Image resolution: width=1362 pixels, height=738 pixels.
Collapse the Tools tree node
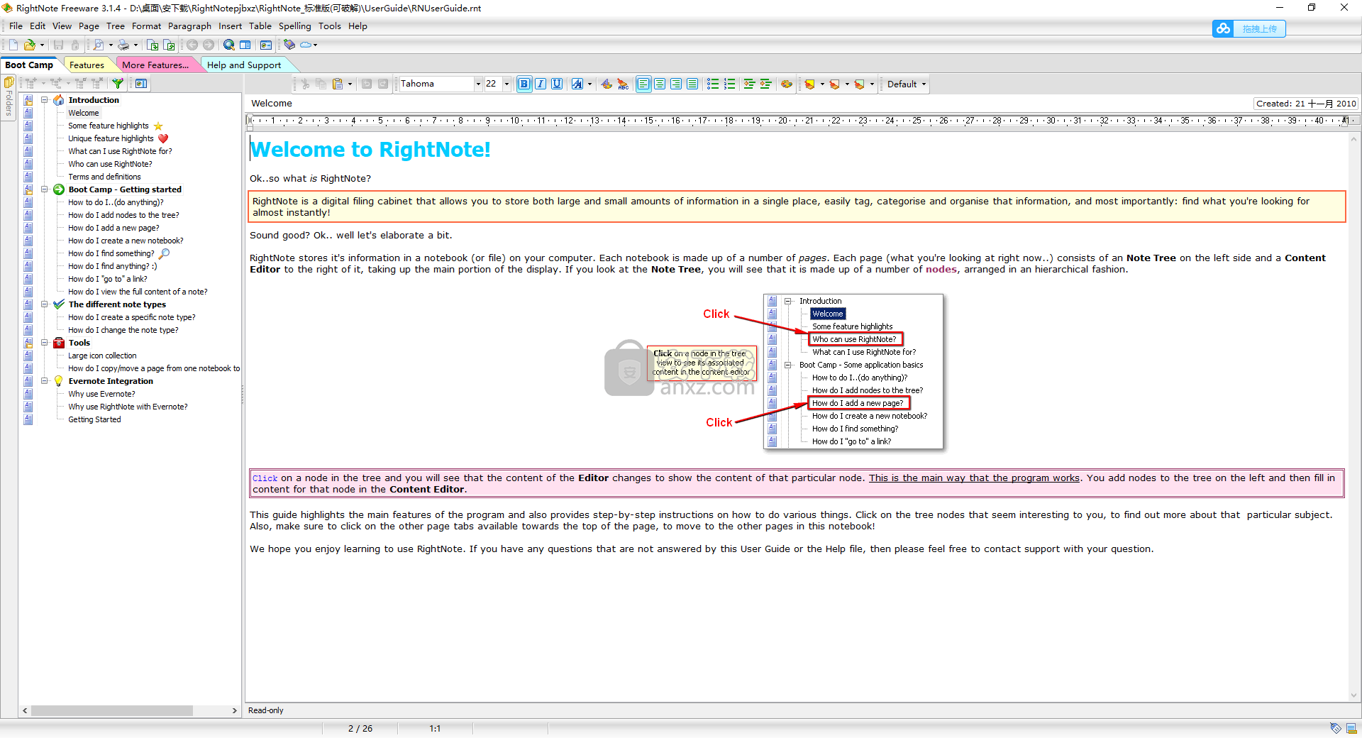pos(45,343)
